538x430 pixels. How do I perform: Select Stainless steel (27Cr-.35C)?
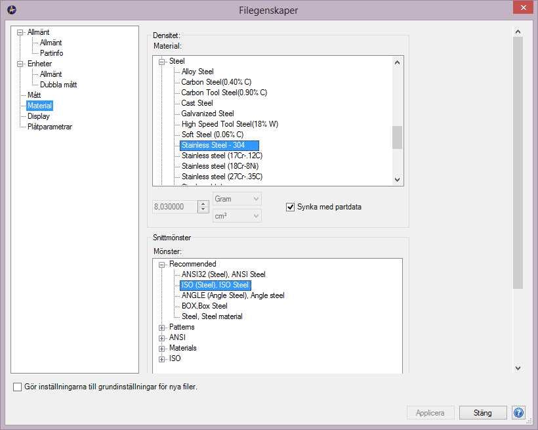pyautogui.click(x=222, y=177)
